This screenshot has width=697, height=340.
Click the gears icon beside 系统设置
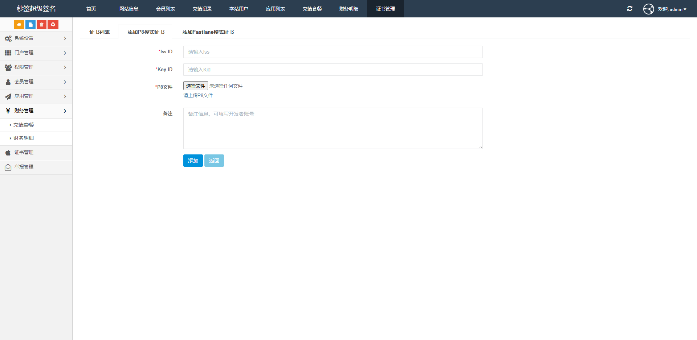[x=8, y=38]
